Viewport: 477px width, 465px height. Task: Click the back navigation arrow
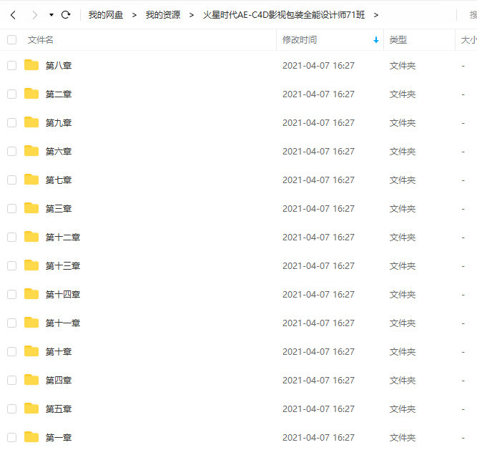coord(13,14)
